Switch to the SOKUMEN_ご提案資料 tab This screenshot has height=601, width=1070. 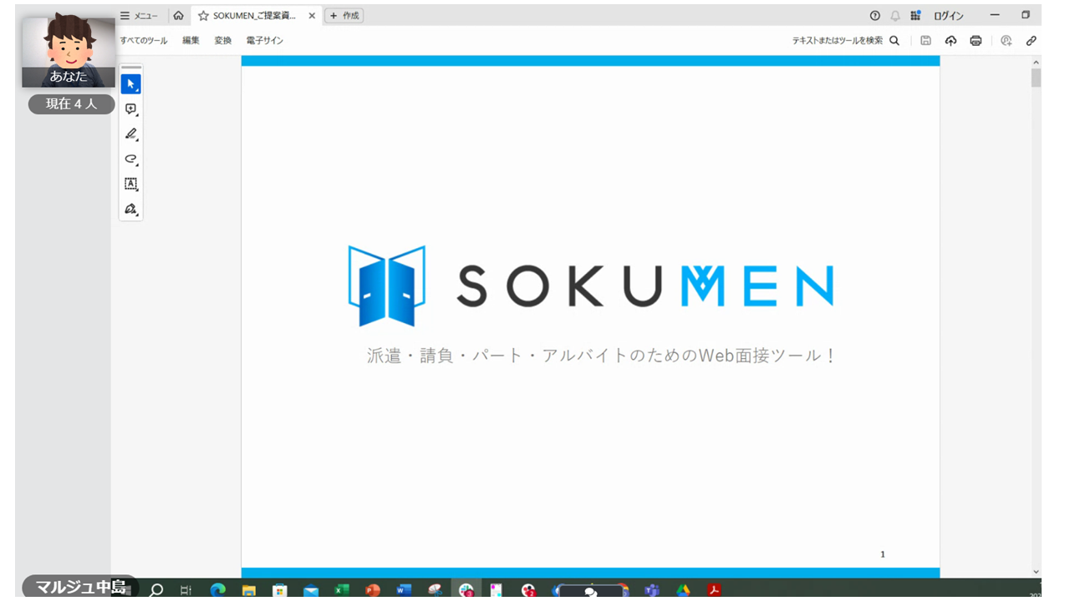pyautogui.click(x=256, y=16)
